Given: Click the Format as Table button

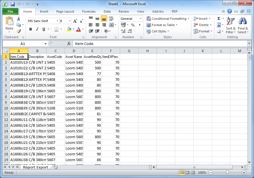Looking at the screenshot, I should coord(162,25).
